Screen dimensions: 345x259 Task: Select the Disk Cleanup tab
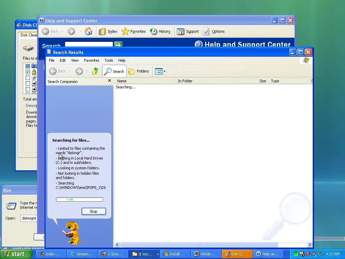28,35
